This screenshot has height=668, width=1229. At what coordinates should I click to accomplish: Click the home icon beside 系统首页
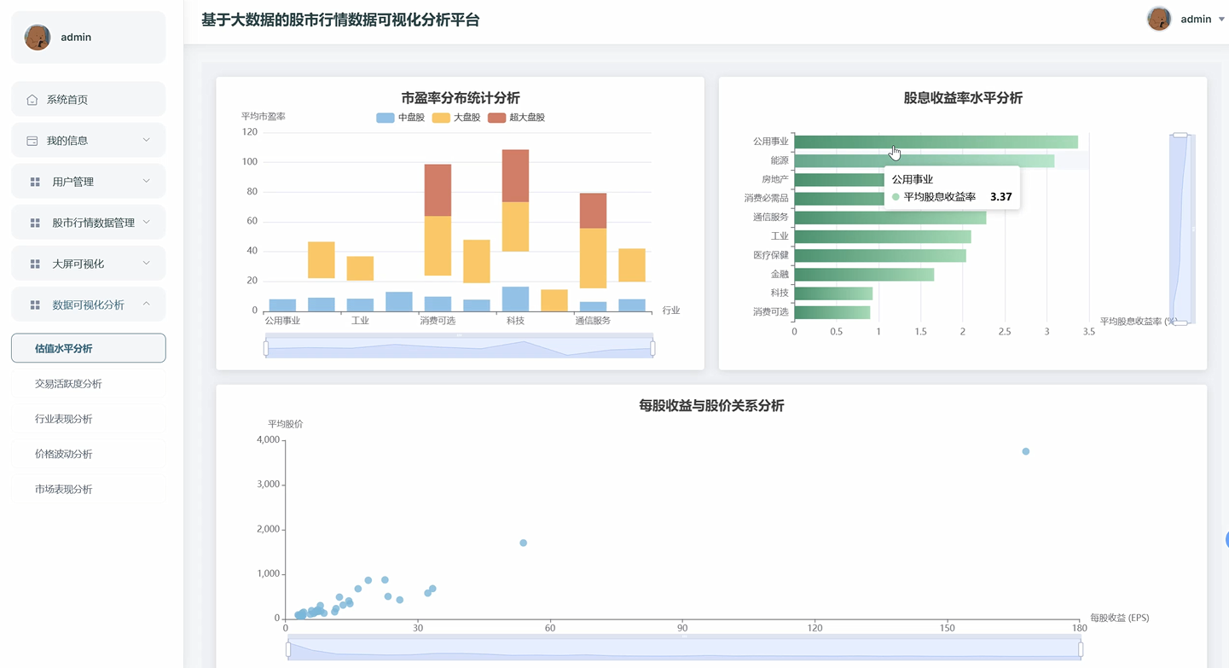coord(32,100)
